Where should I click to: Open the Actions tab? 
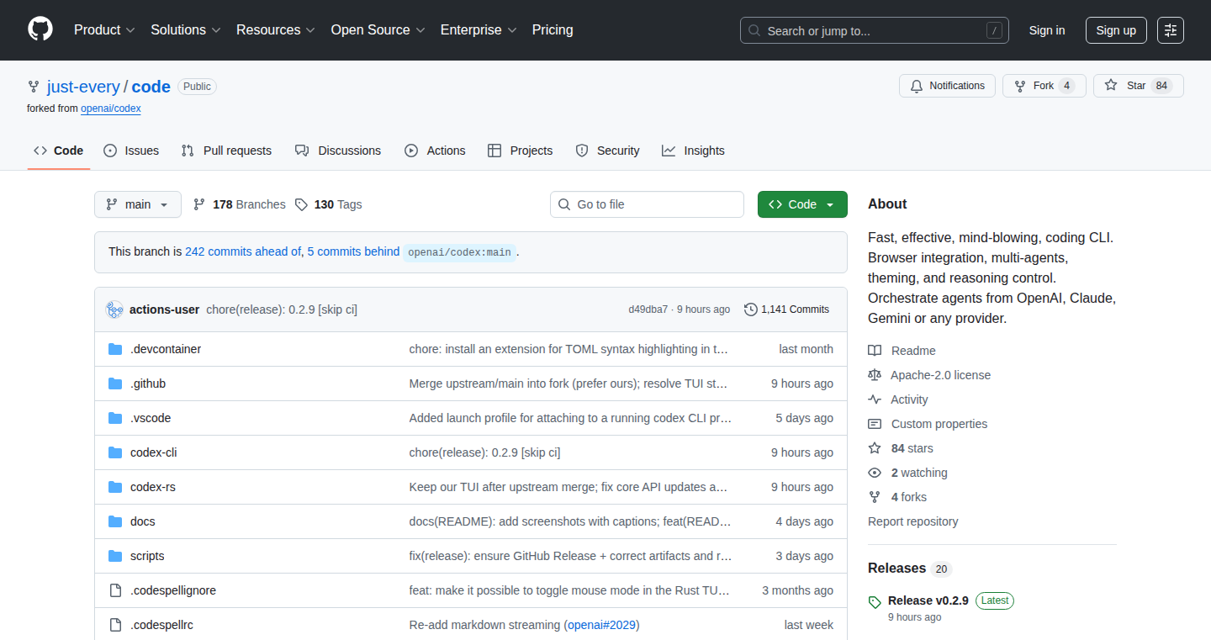(435, 151)
